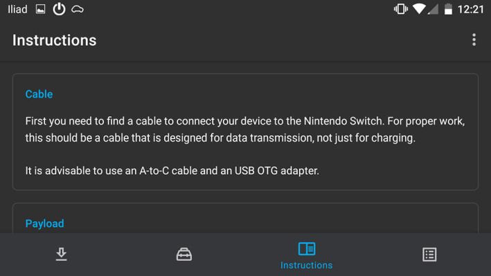Tap the 12:21 clock
Screen dimensions: 491x276
[x=471, y=10]
